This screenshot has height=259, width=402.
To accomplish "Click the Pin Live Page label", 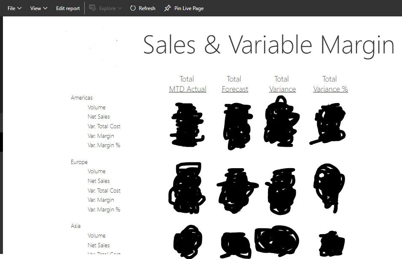I will coord(189,8).
